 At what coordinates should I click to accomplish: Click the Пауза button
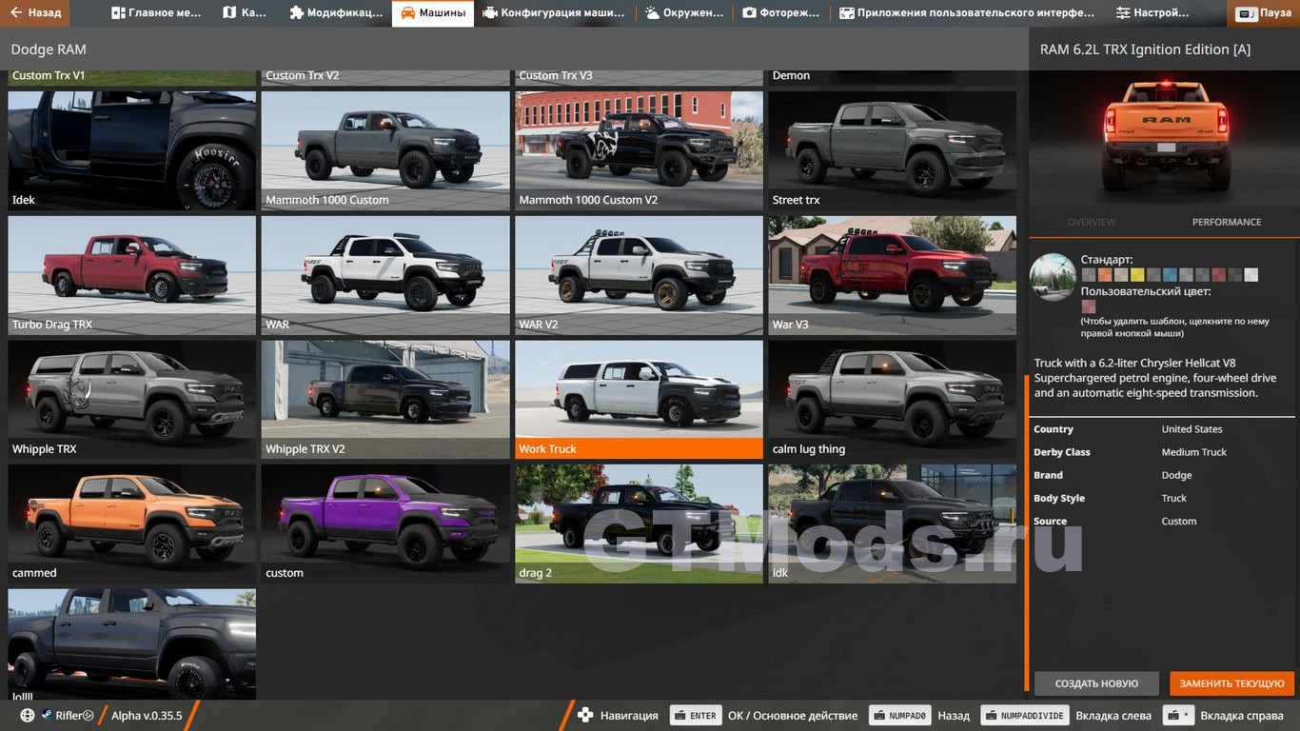1265,13
